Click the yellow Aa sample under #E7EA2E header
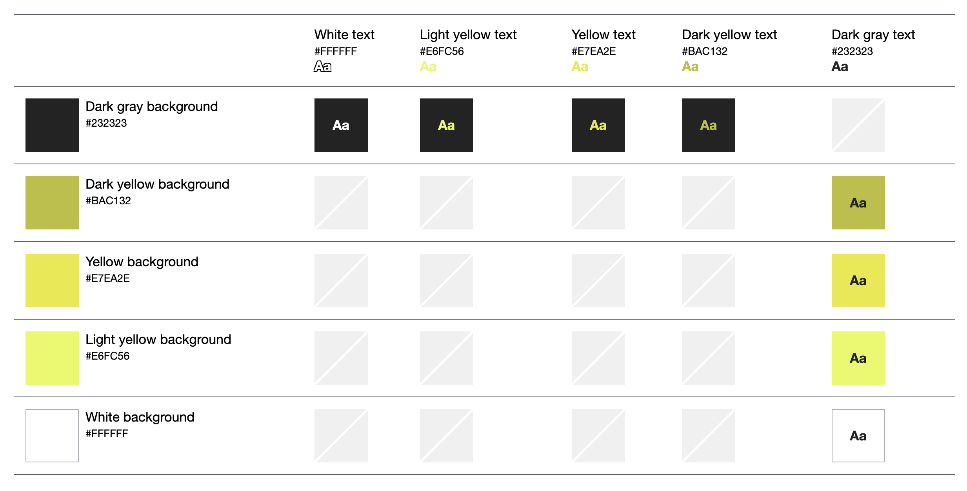Viewport: 967px width, 491px height. tap(580, 67)
